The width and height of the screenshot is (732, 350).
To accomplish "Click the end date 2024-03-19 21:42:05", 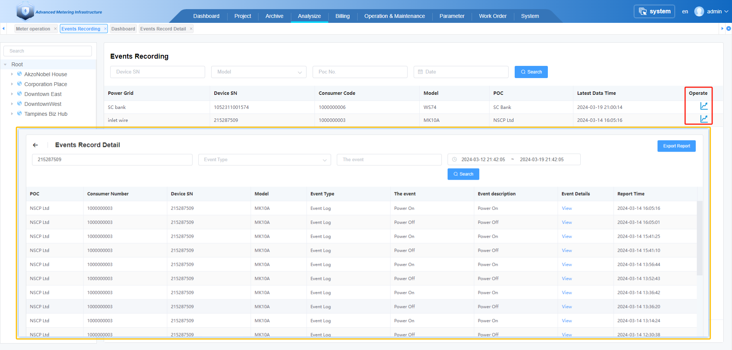I will [542, 160].
